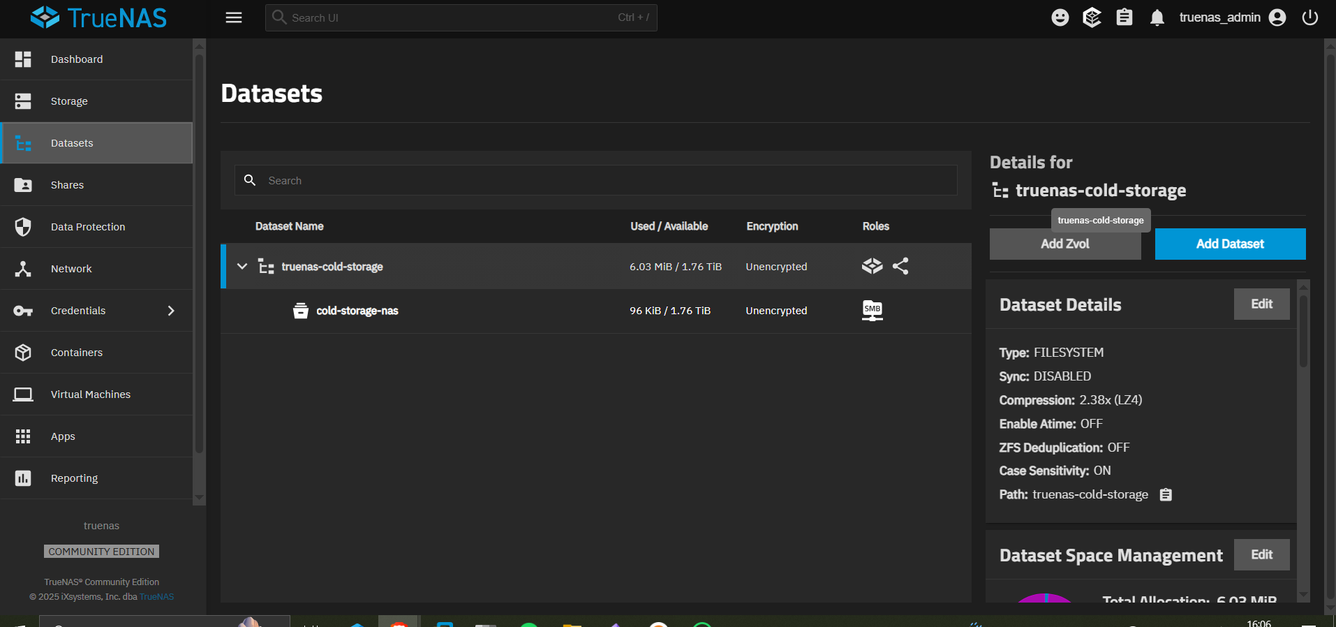
Task: Click the TrueNAS logo
Action: 98,17
